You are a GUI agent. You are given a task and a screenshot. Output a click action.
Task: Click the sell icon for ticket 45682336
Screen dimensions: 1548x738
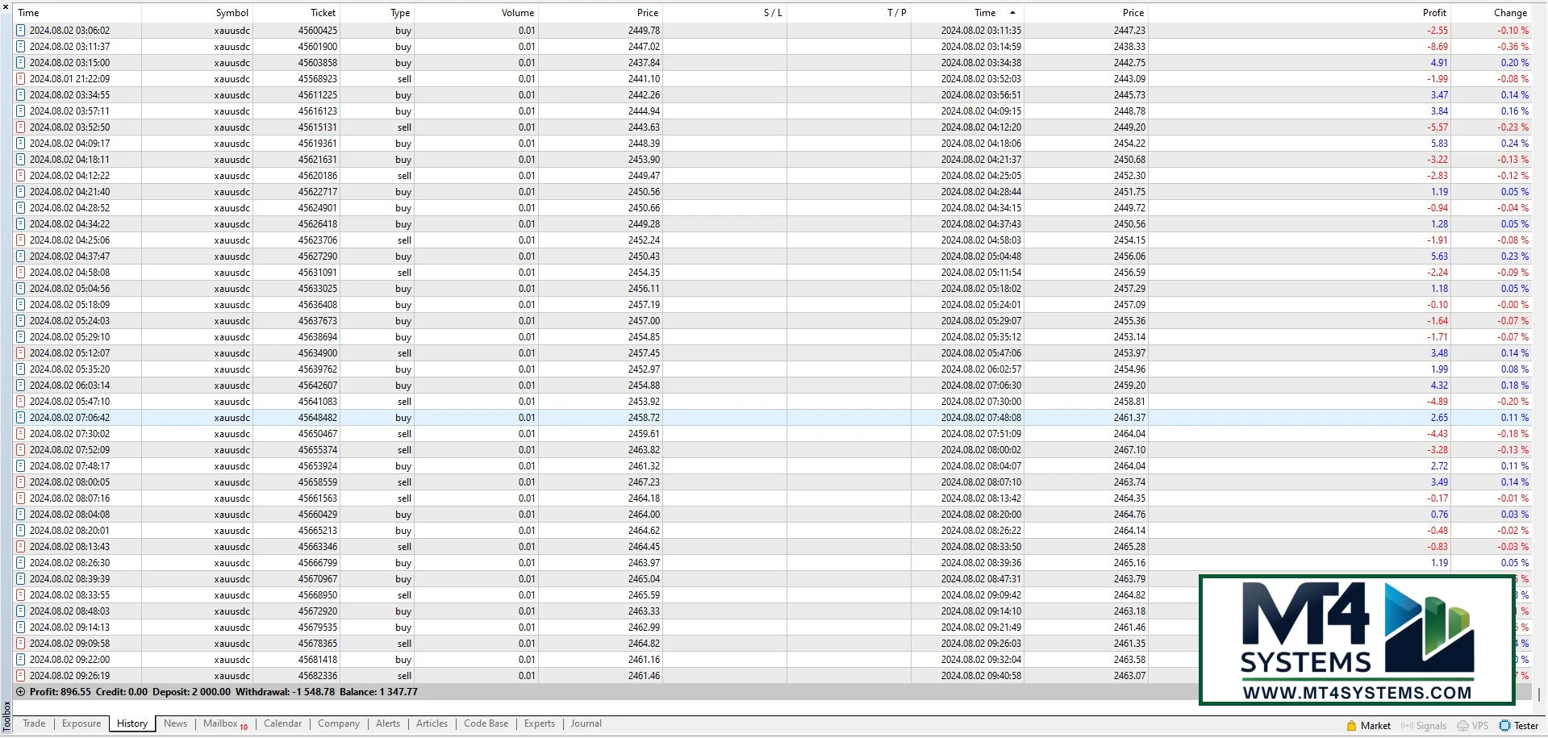coord(21,676)
